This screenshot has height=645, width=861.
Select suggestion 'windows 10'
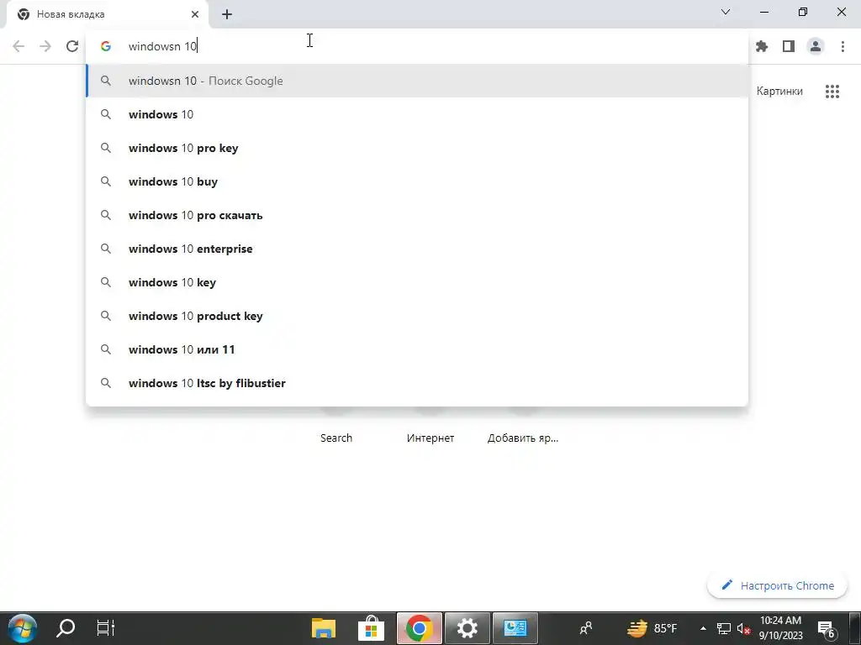[x=417, y=114]
